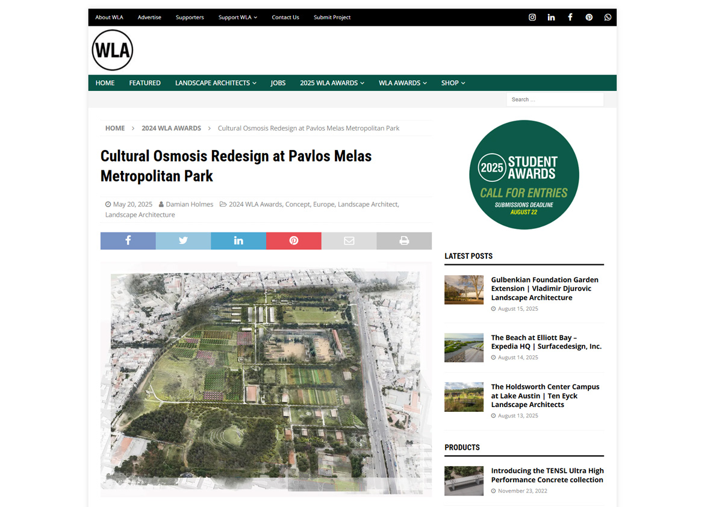Share article on LinkedIn button

[x=238, y=241]
